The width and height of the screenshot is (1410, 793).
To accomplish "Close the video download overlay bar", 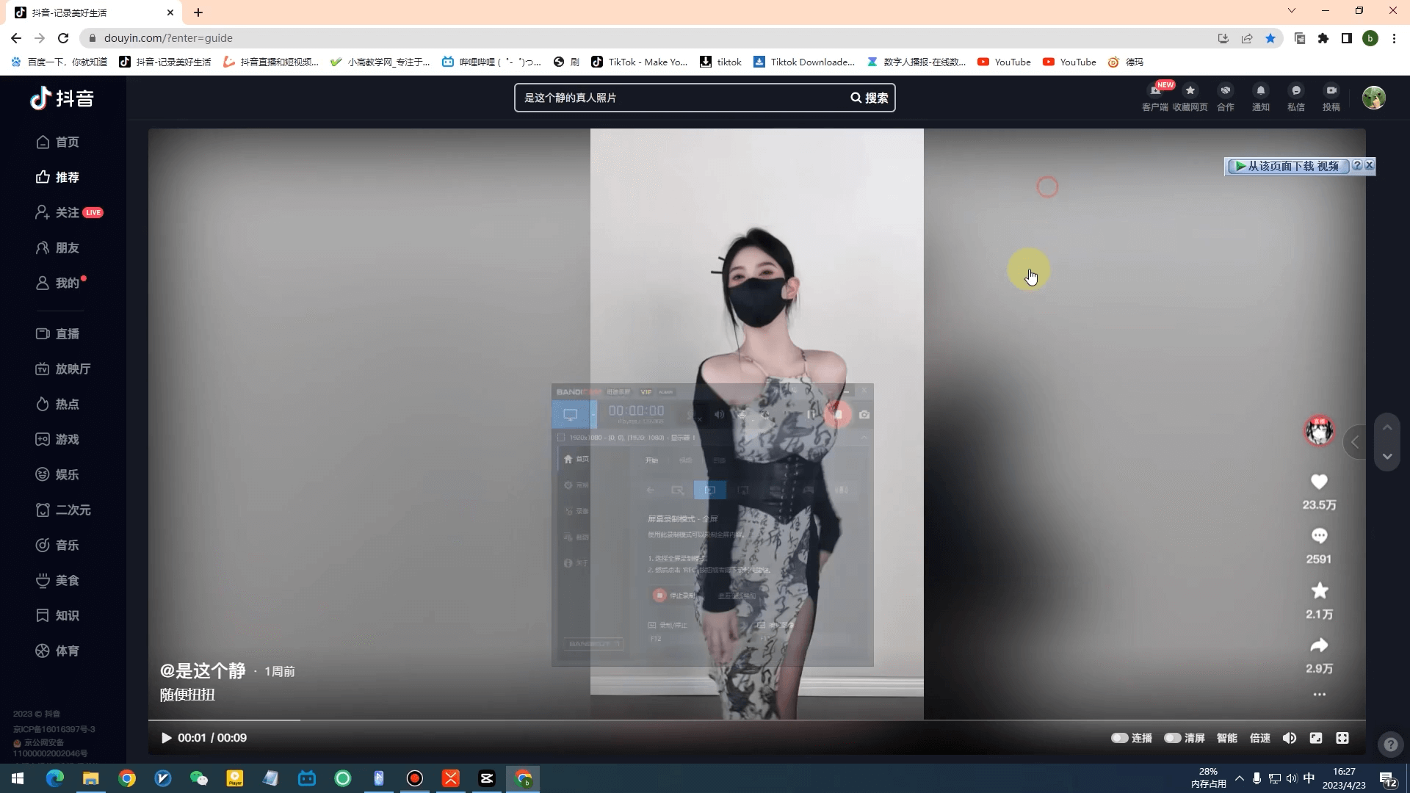I will tap(1370, 166).
